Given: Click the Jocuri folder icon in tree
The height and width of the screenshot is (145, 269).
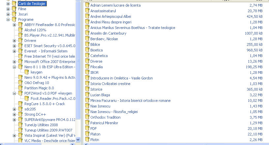Looking at the screenshot, I should click(14, 14).
